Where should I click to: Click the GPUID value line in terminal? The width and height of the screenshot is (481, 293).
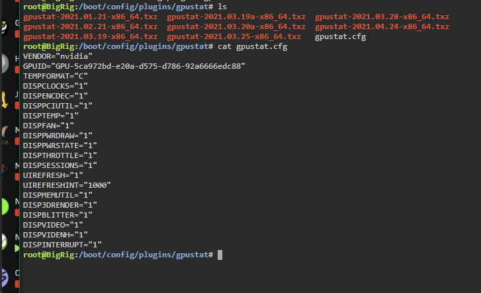pos(134,66)
